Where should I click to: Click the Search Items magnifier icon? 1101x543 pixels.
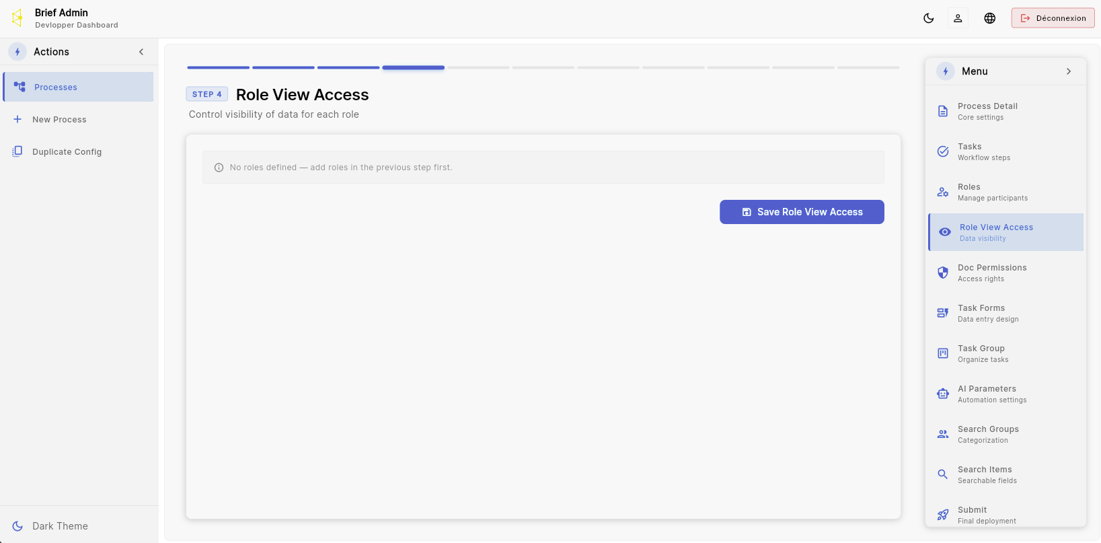[x=943, y=474]
